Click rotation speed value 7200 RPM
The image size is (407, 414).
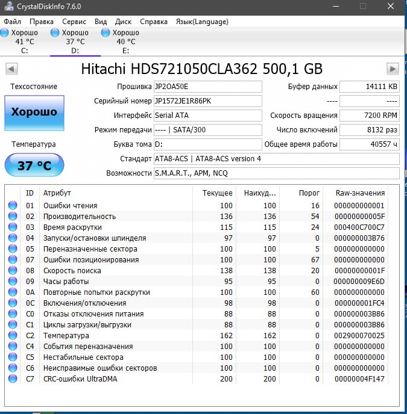click(370, 116)
